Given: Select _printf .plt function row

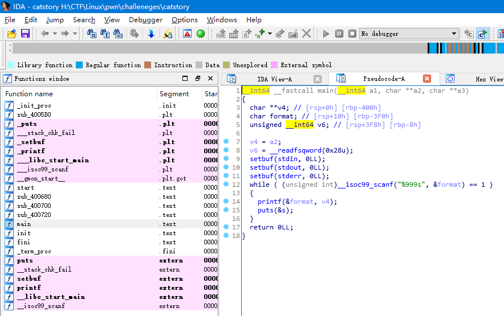Looking at the screenshot, I should pyautogui.click(x=111, y=151).
